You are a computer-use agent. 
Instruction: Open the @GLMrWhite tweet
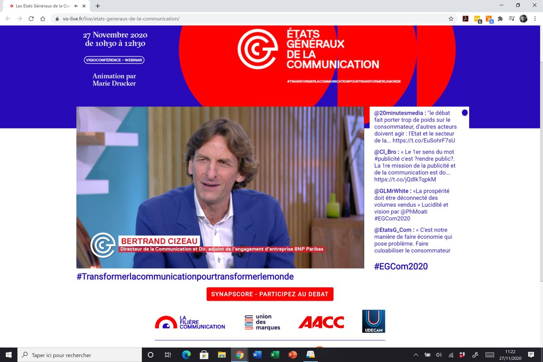pos(412,205)
